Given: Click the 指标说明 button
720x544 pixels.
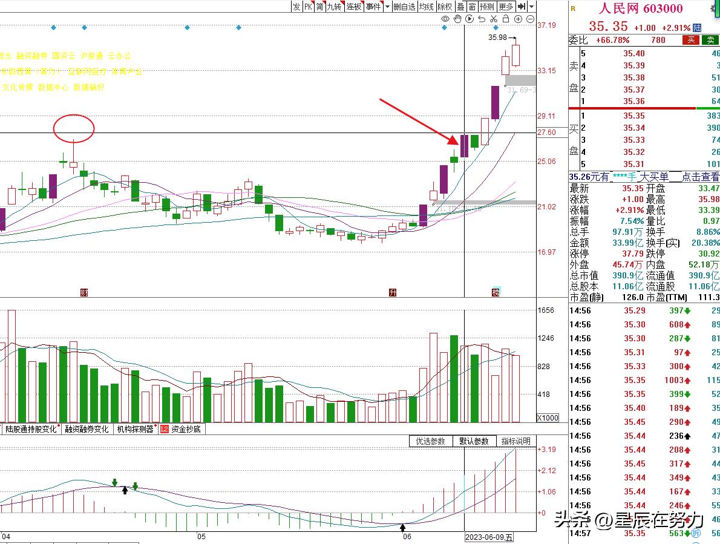Looking at the screenshot, I should 515,441.
